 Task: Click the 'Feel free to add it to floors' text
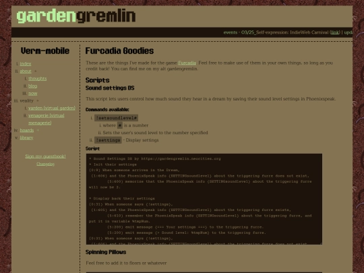click(126, 263)
